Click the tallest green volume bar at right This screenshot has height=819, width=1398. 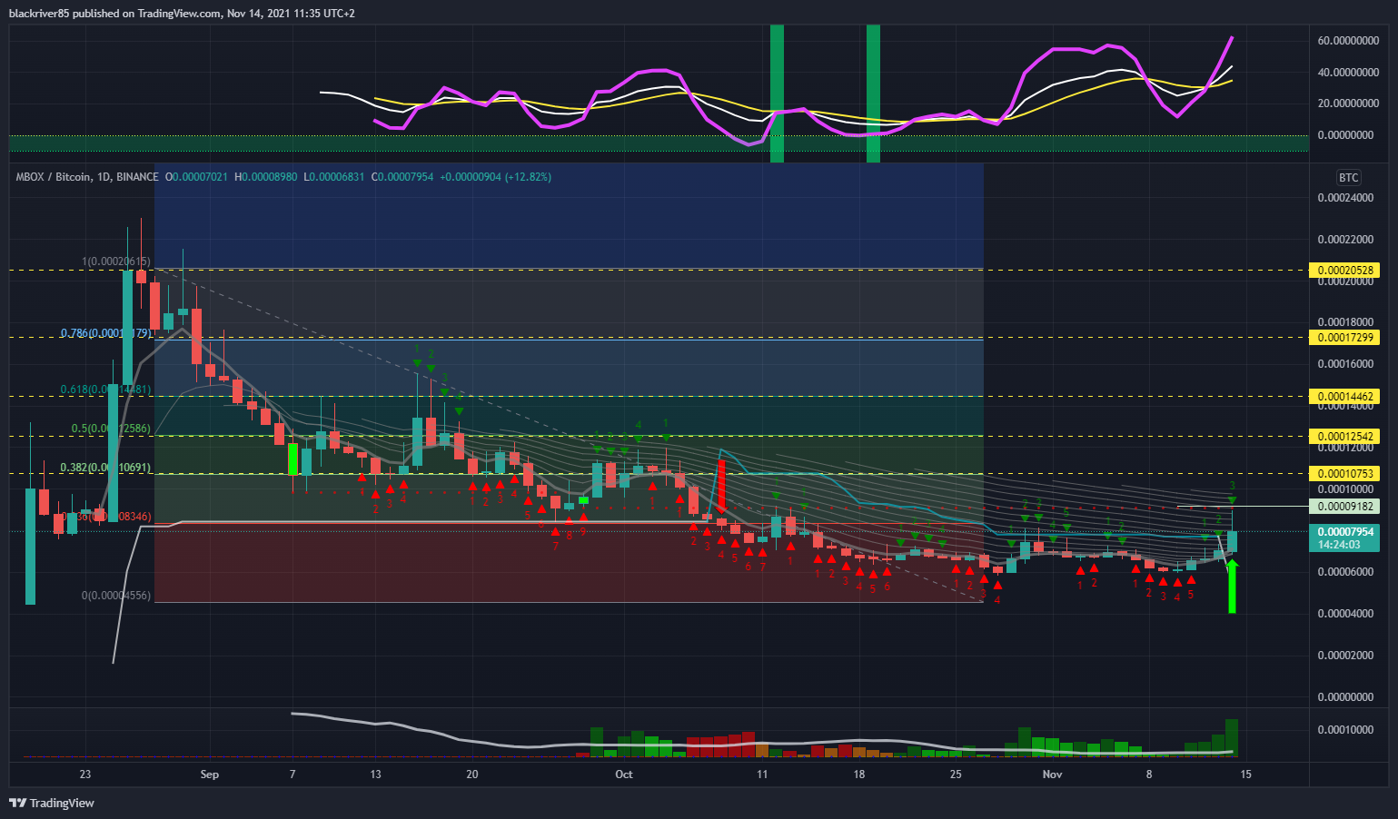(1232, 738)
